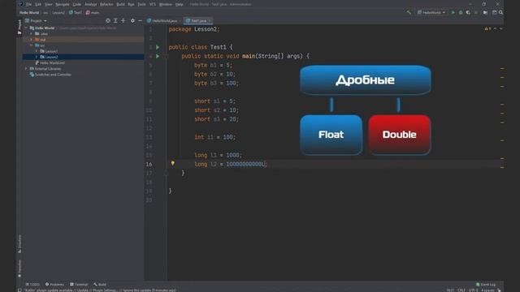Click Search Everywhere magnifier icon
This screenshot has height=292, width=520.
point(500,12)
